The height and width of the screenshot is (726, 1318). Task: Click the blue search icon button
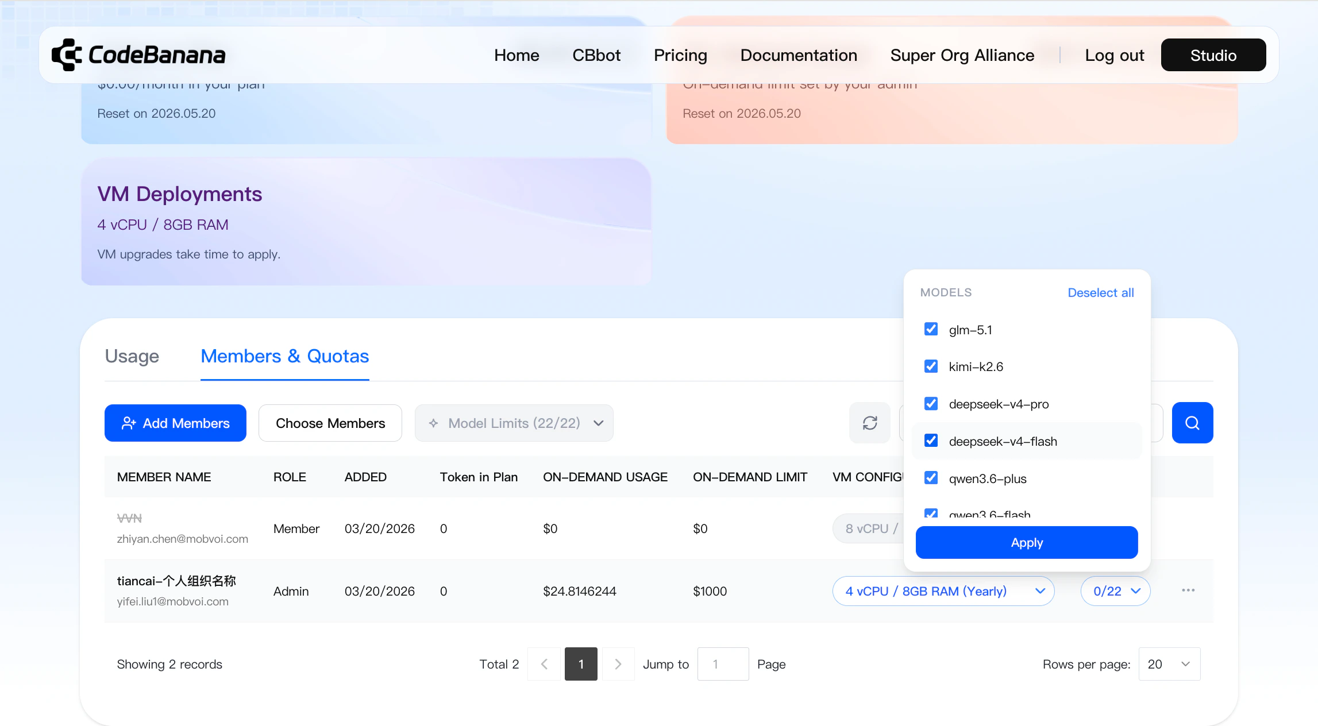coord(1192,423)
